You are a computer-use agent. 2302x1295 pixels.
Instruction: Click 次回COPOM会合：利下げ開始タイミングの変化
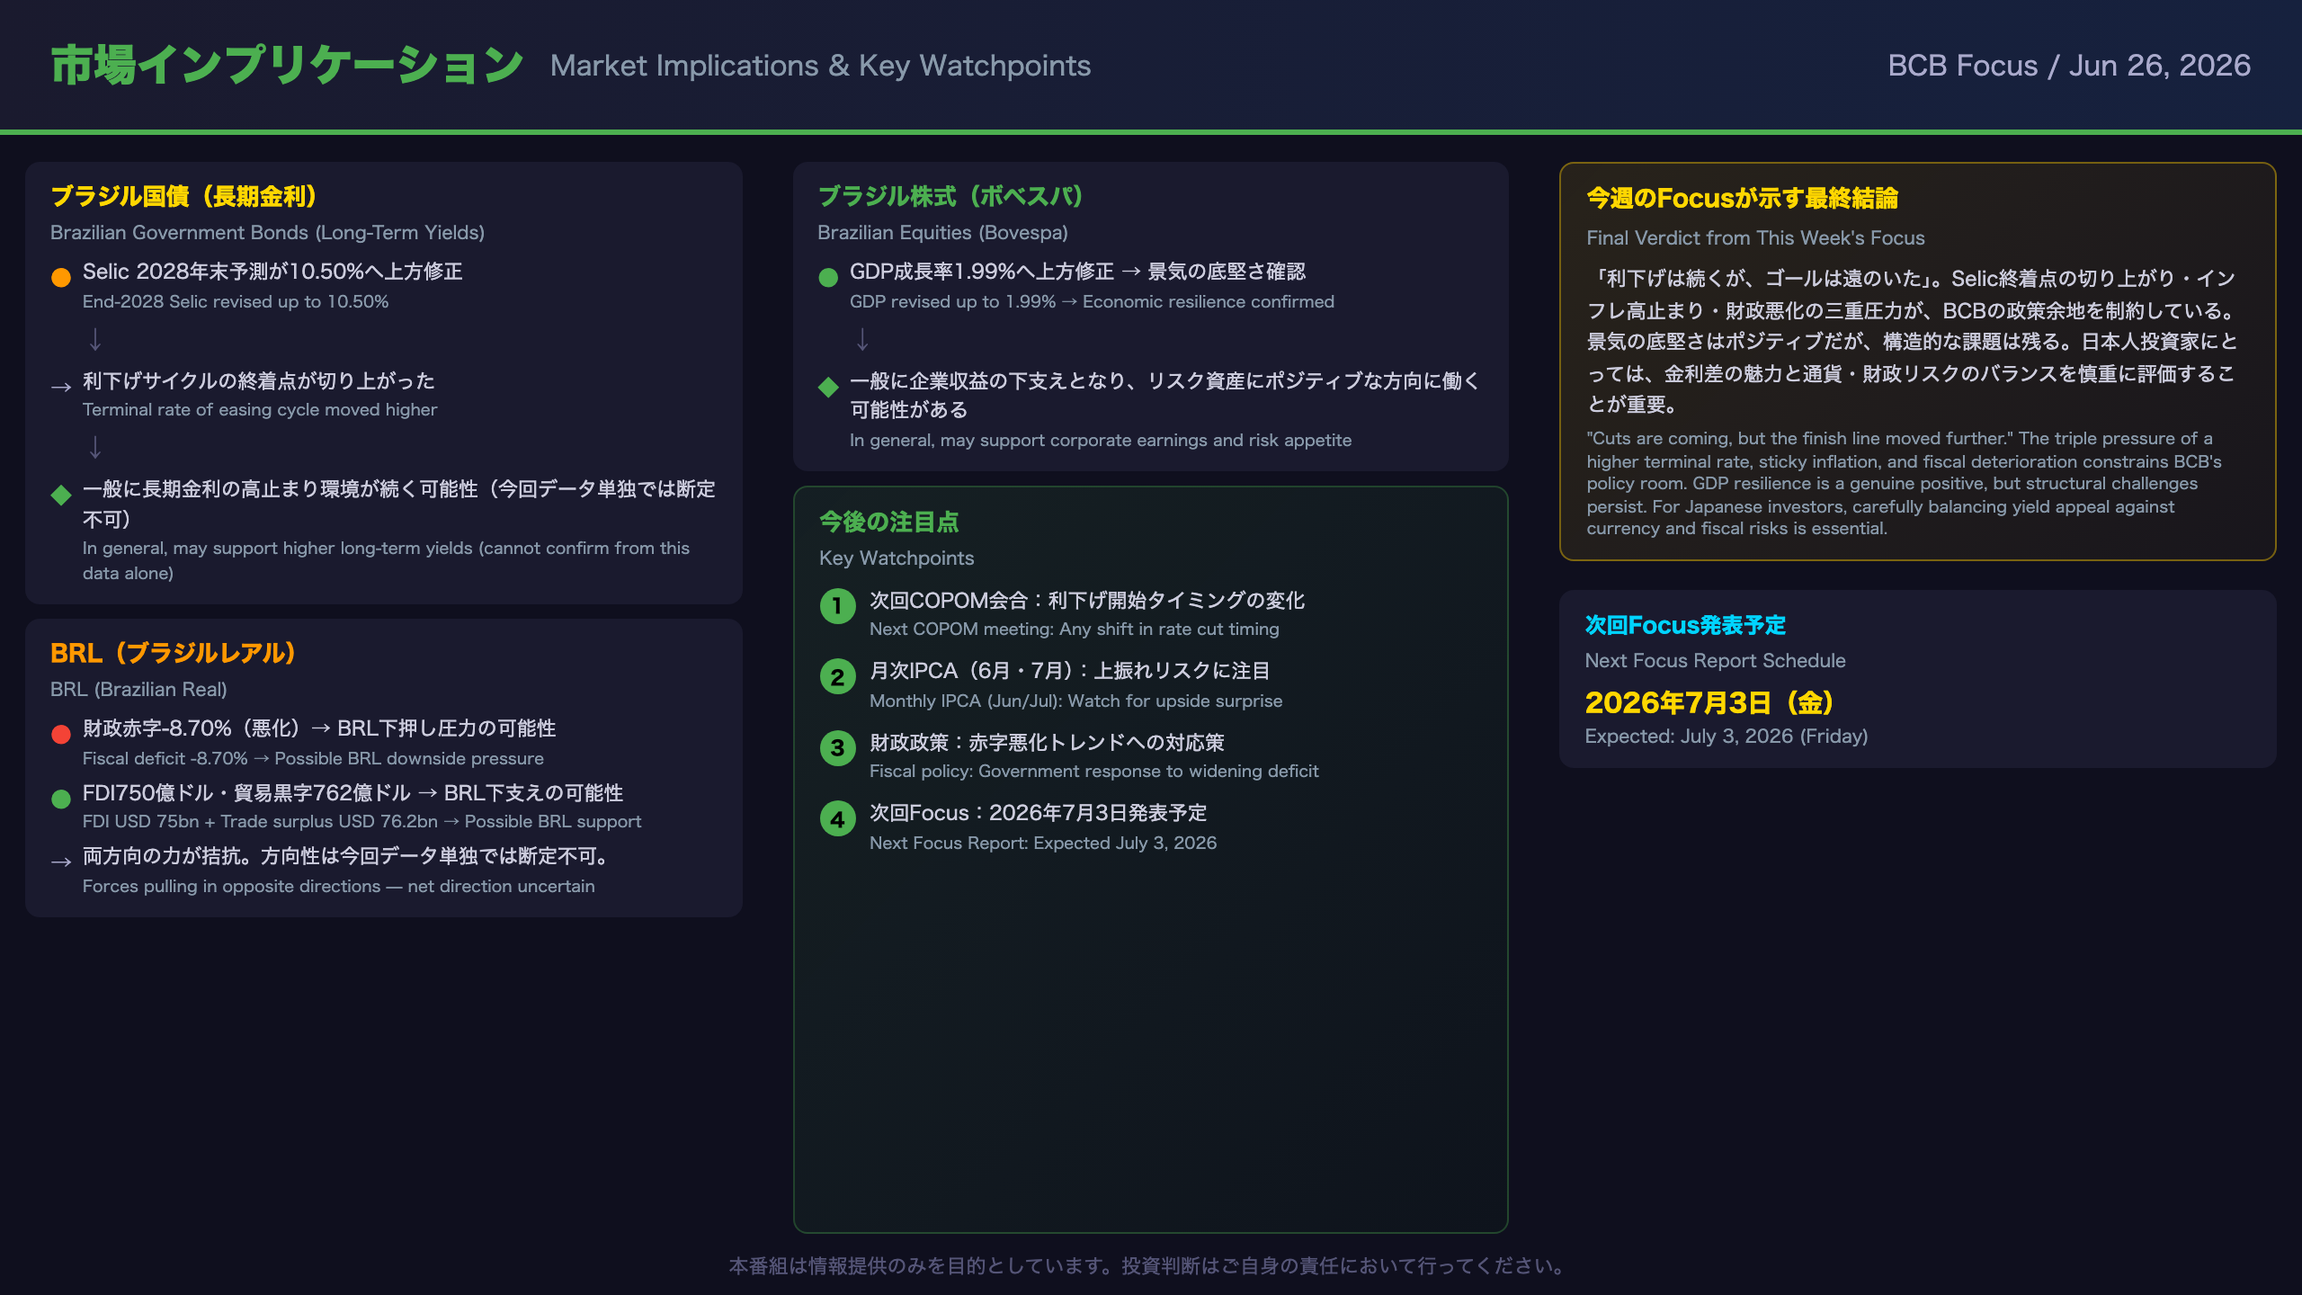pyautogui.click(x=1087, y=600)
